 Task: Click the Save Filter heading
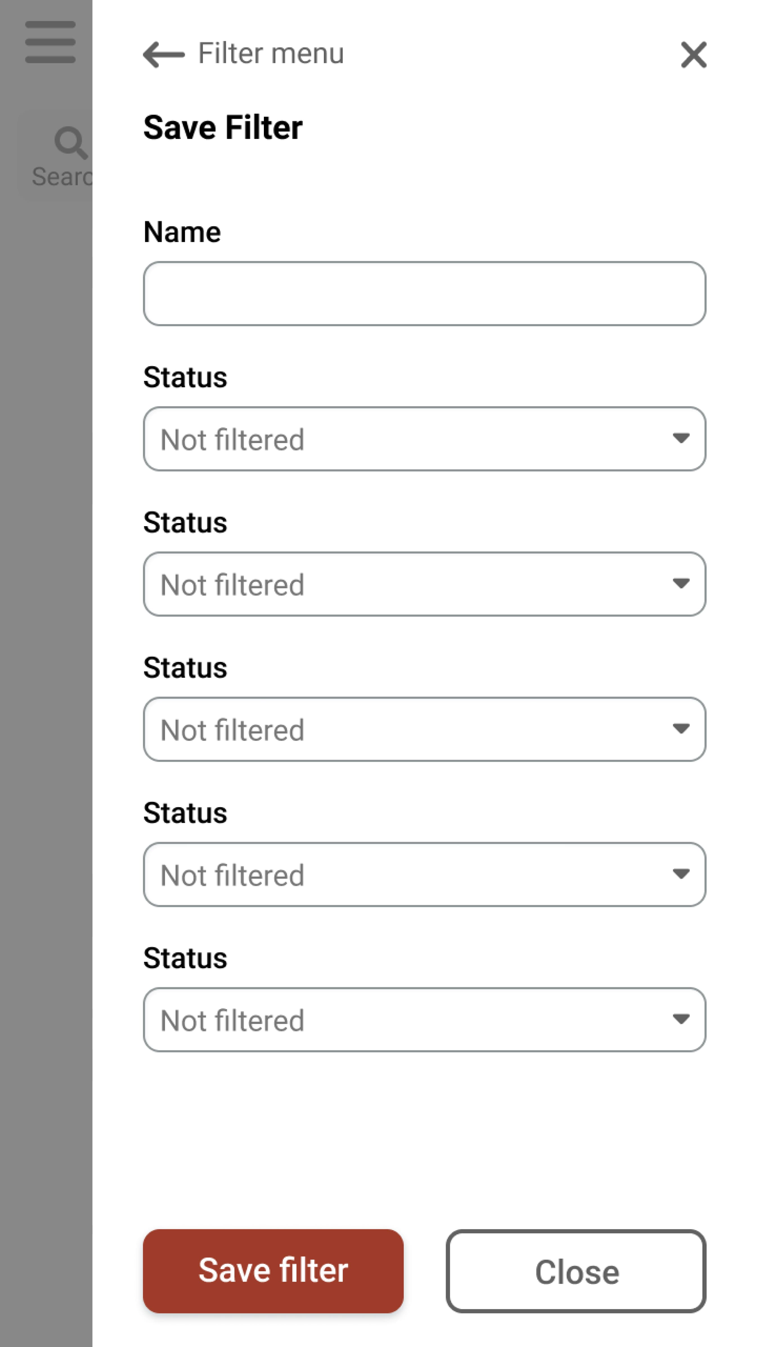[x=223, y=128]
